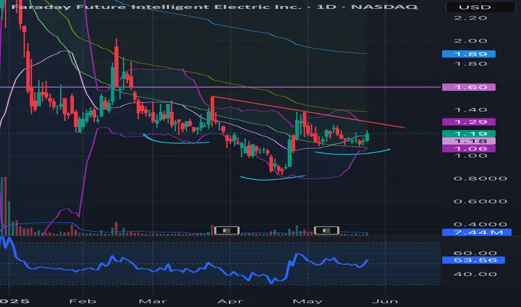Click the 53.56 RSI value label
521x307 pixels.
[x=473, y=260]
